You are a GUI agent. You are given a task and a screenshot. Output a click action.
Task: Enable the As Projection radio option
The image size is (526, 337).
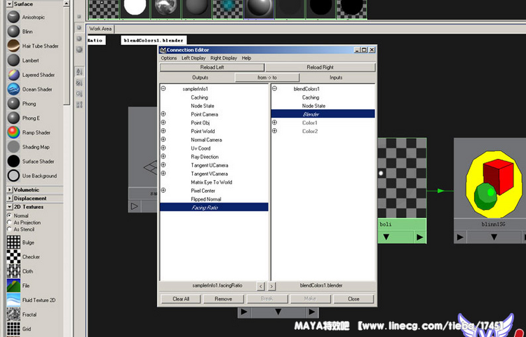pos(9,223)
